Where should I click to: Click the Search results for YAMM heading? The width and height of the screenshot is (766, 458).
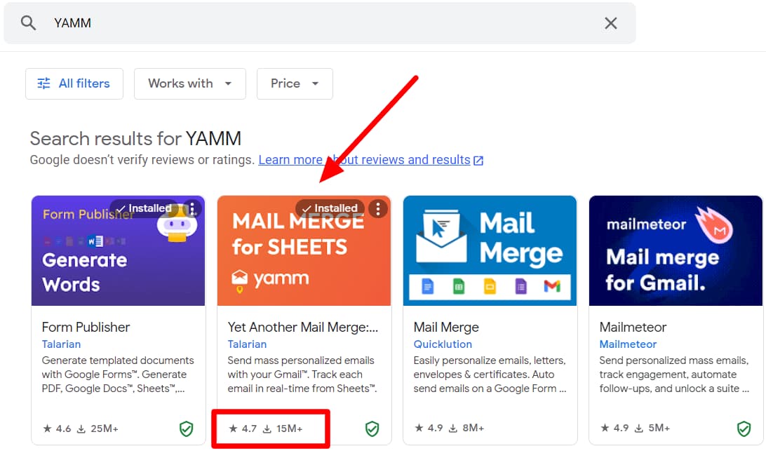[x=135, y=139]
